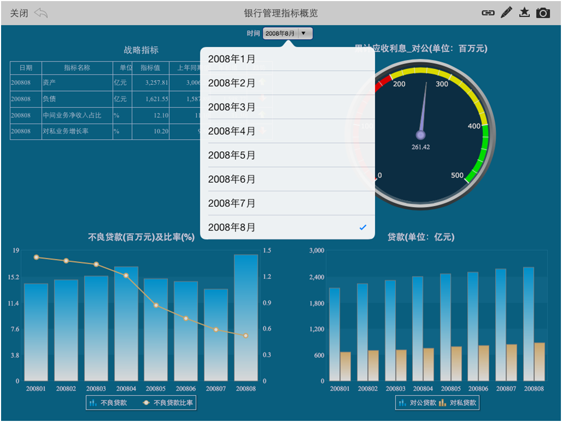Tap the star favorite icon
The width and height of the screenshot is (562, 422).
[x=524, y=13]
